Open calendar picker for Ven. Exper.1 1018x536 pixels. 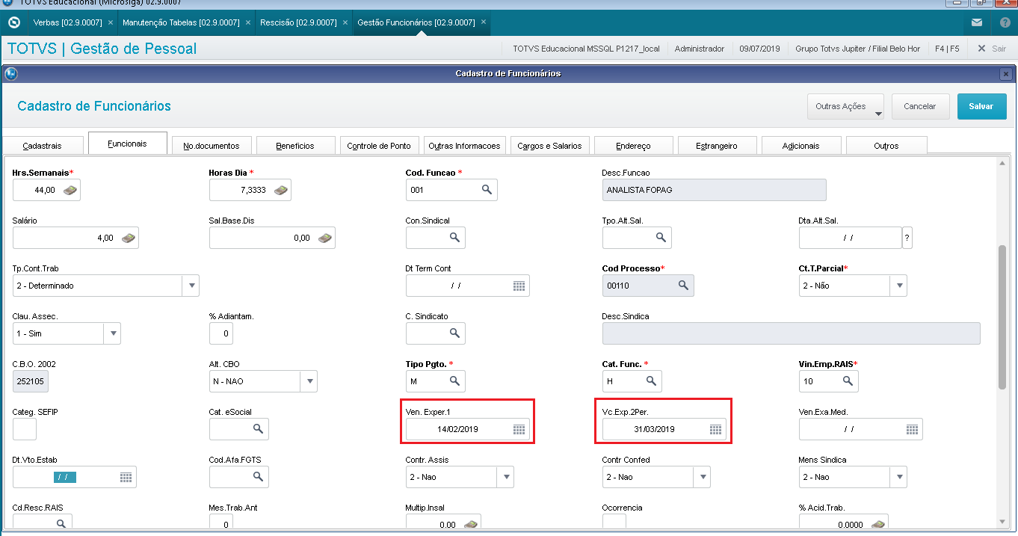pos(519,429)
